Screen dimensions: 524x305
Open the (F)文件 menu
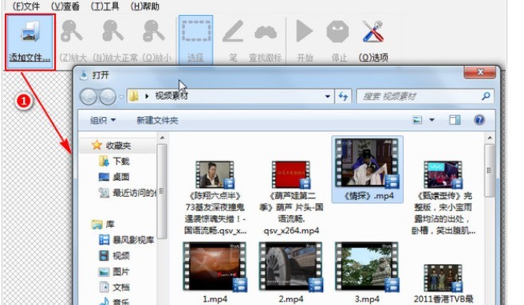(x=26, y=6)
